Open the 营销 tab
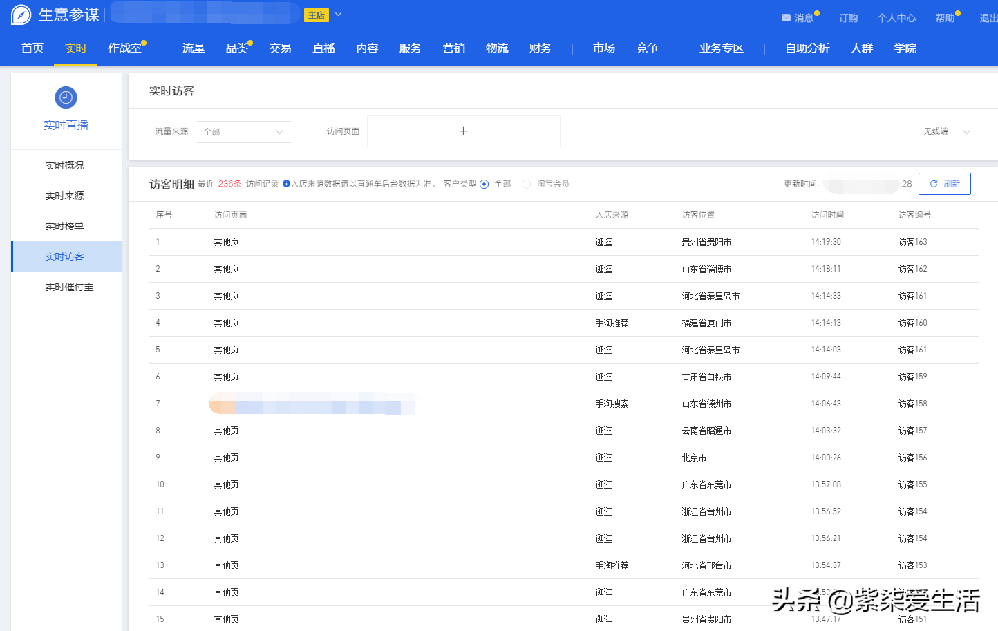 (453, 48)
